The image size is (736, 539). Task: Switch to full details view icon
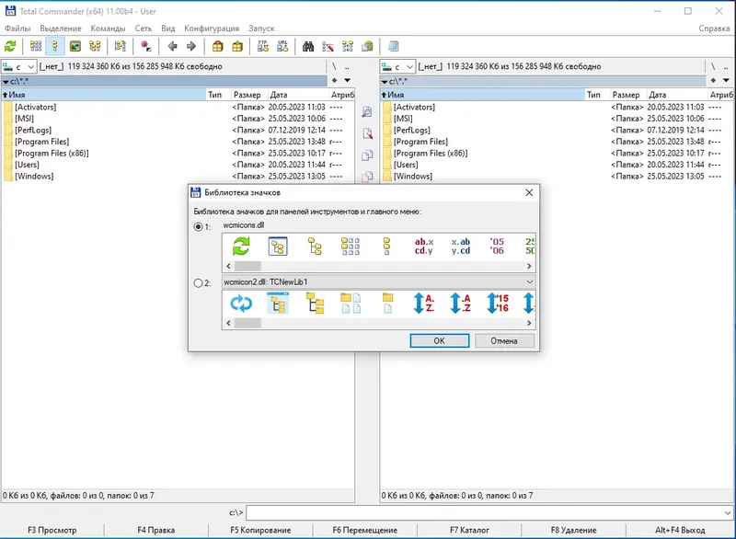pos(55,46)
